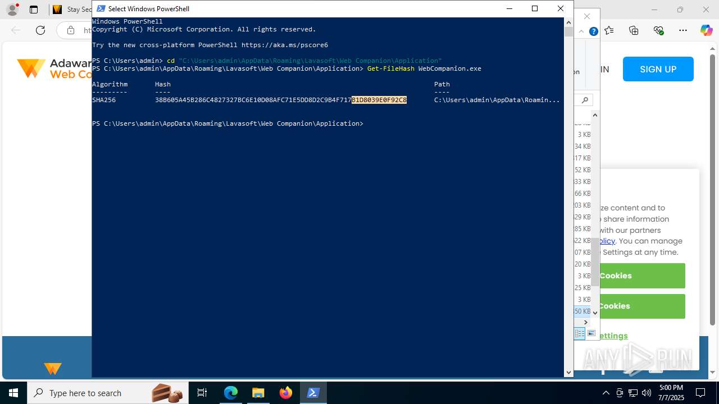Open the Windows Start menu
The width and height of the screenshot is (719, 404).
[x=13, y=393]
